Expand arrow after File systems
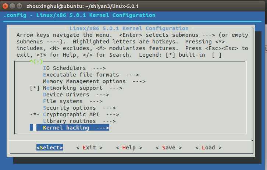 tap(96, 102)
